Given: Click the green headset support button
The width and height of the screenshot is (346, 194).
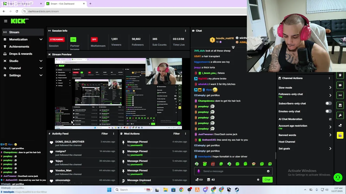Looking at the screenshot, I should point(338,177).
